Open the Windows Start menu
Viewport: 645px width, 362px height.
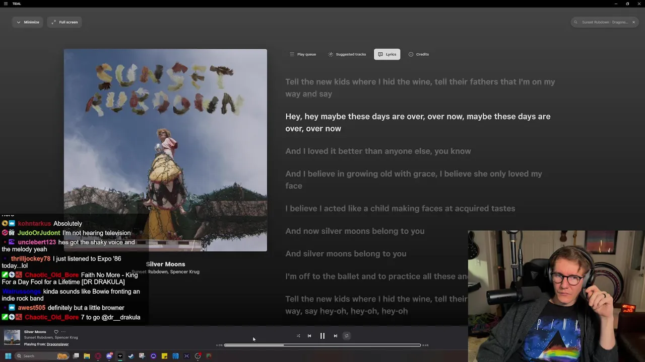[x=8, y=356]
